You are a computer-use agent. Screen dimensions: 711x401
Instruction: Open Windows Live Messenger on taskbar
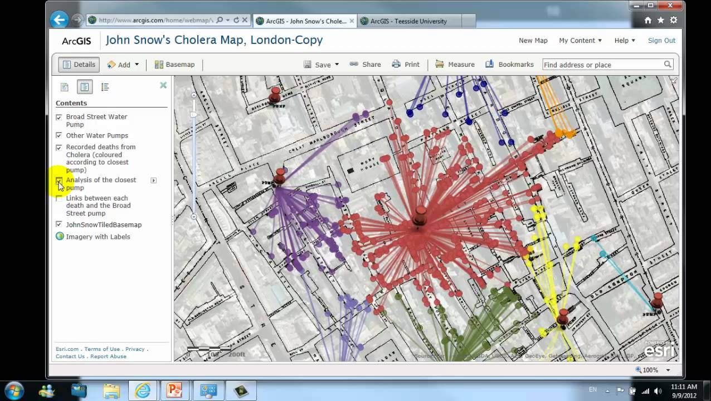coord(46,390)
